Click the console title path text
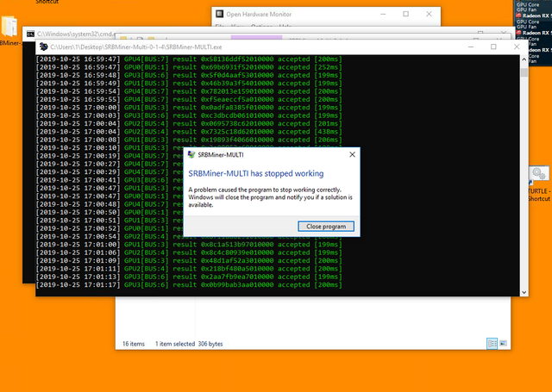The image size is (552, 392). [x=136, y=47]
